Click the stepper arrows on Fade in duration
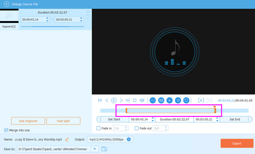Viewport: 255px width, 154px height. point(126,128)
